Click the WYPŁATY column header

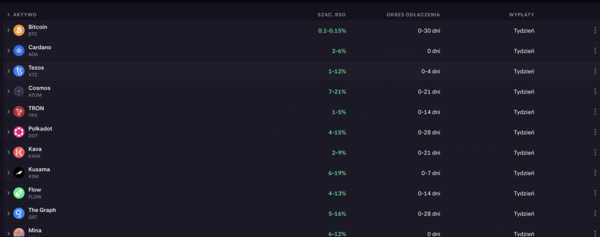521,14
